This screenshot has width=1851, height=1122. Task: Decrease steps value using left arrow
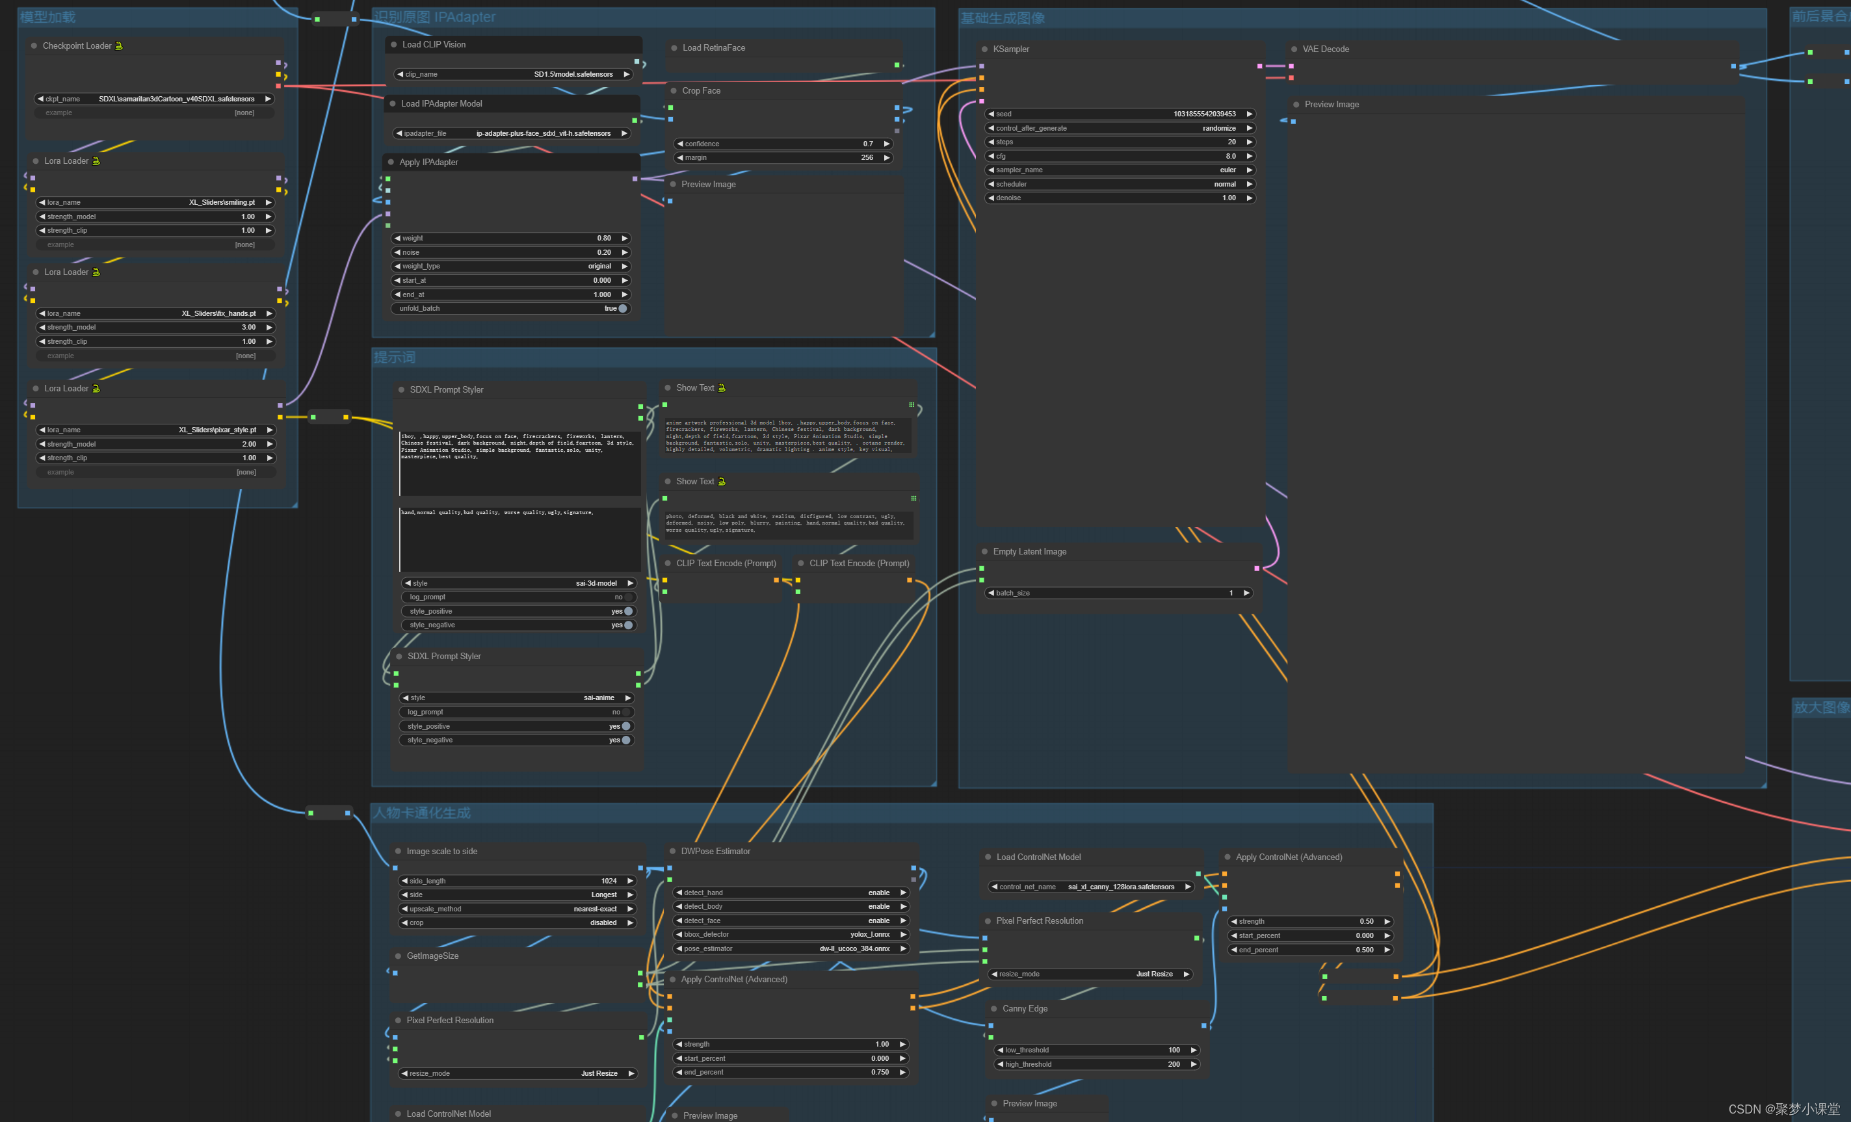(991, 142)
